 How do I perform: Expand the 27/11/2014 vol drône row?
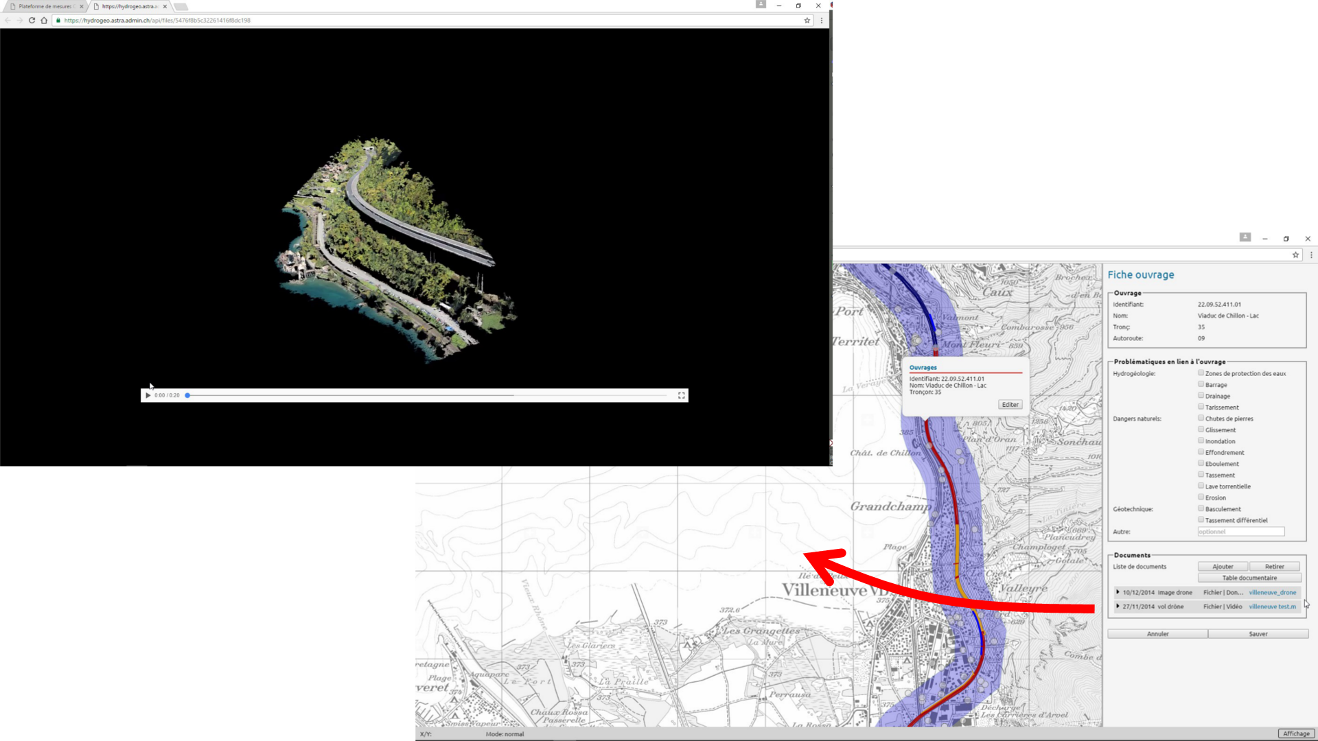tap(1118, 607)
